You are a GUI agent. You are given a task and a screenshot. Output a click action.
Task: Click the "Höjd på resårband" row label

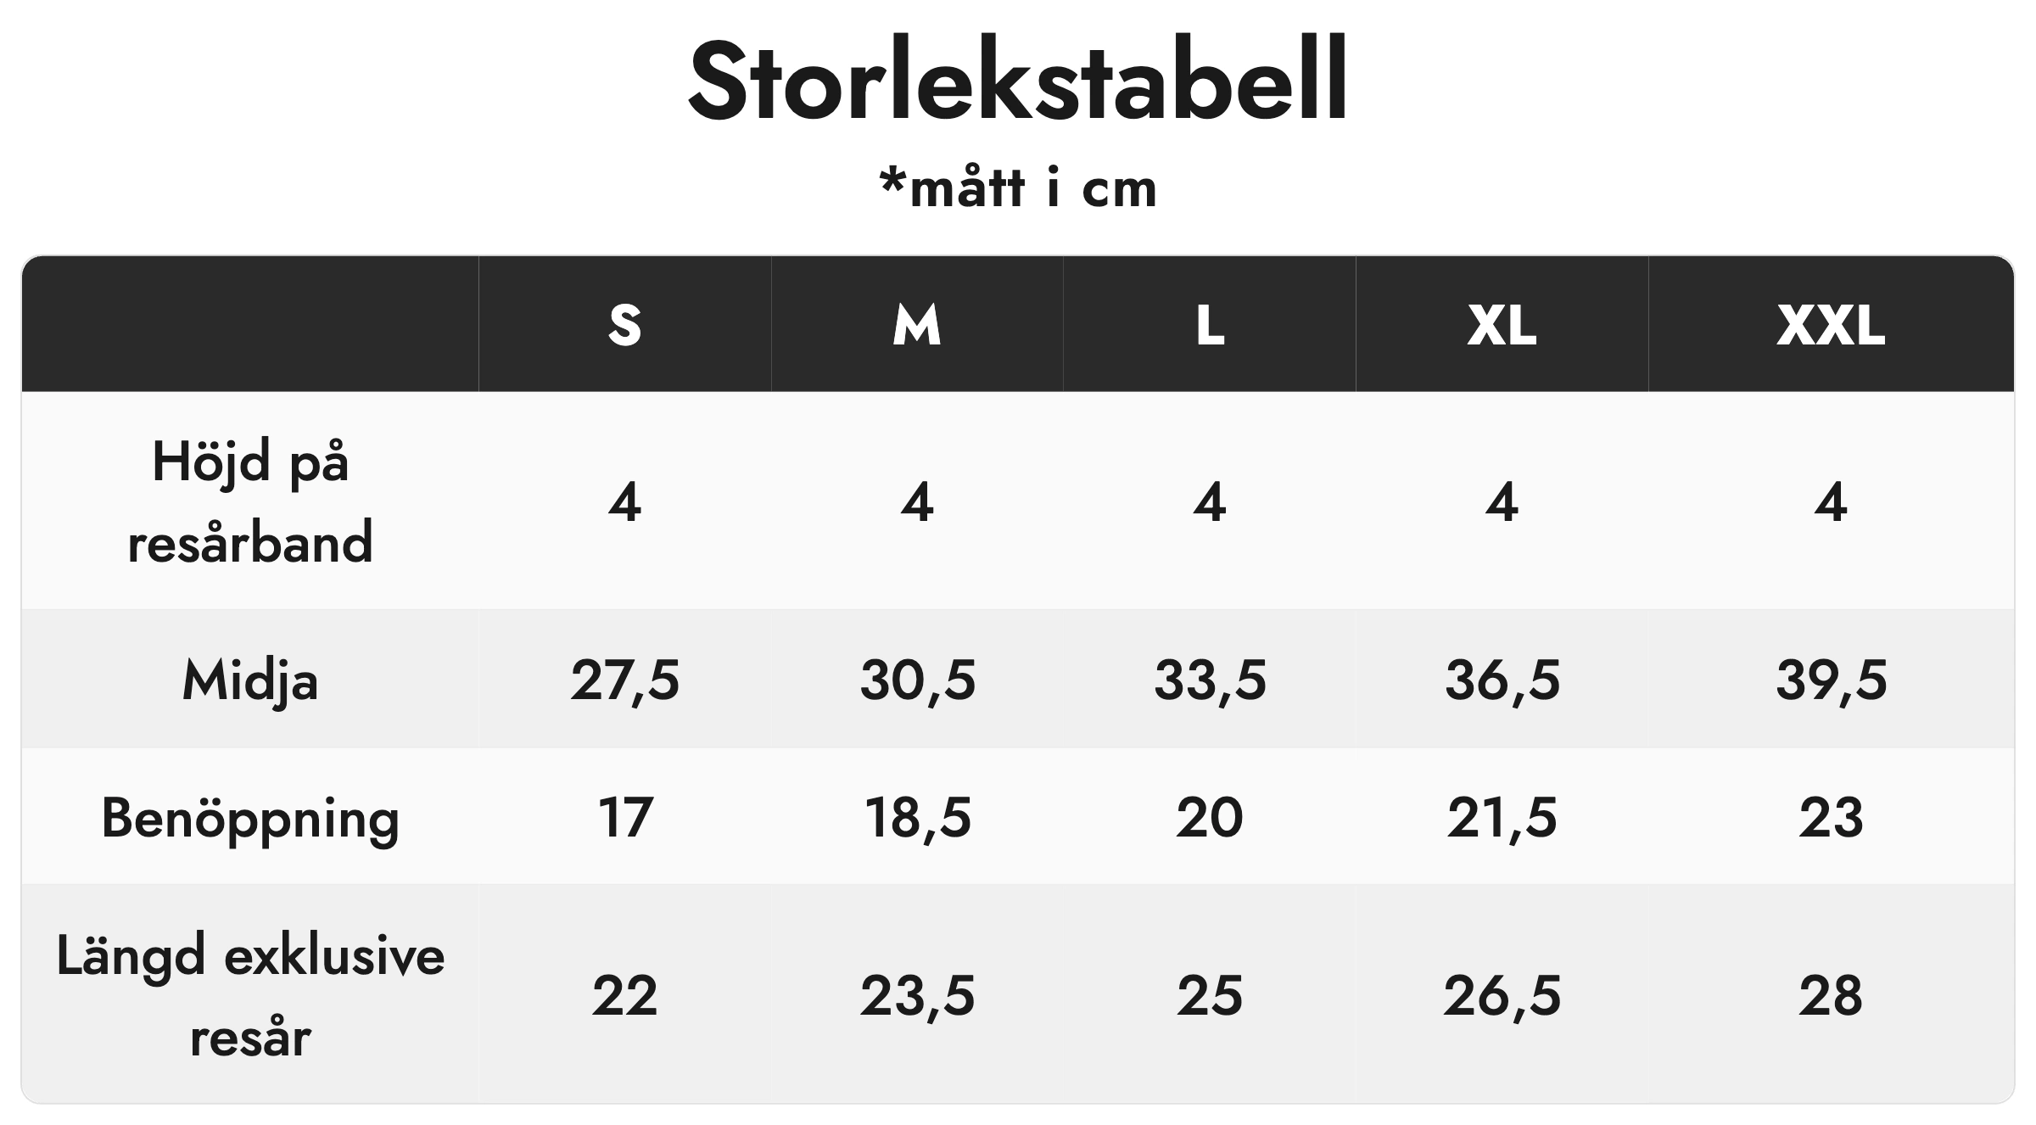(x=250, y=501)
